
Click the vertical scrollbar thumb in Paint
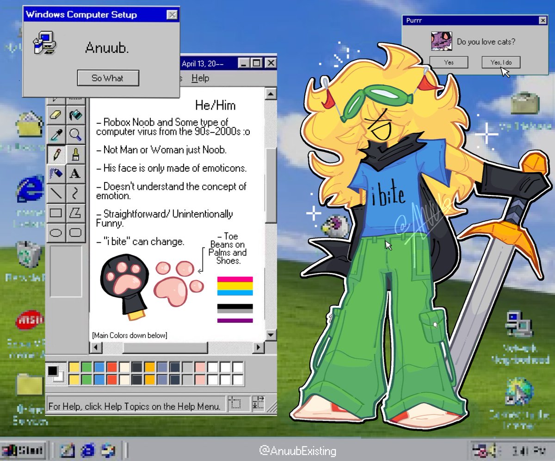point(271,185)
